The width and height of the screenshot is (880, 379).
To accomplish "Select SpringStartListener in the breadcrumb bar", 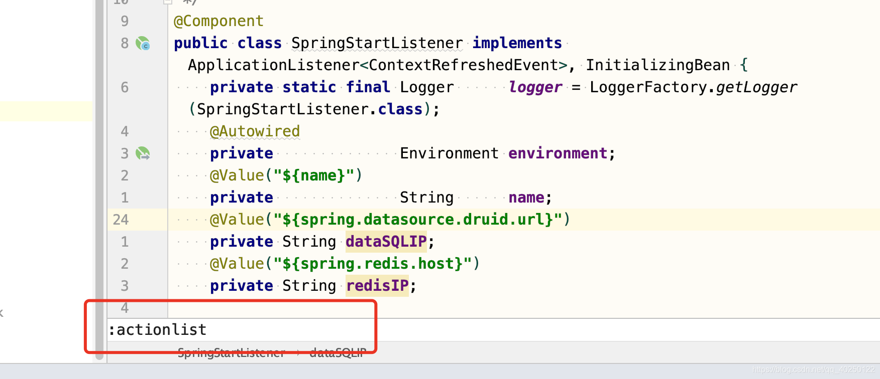I will coord(231,353).
